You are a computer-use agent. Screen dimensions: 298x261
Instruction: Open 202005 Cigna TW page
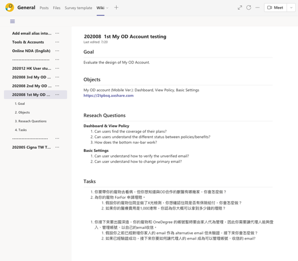(x=31, y=147)
